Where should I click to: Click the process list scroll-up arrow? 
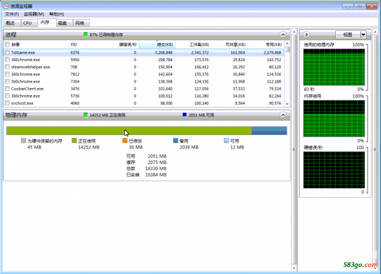click(287, 43)
